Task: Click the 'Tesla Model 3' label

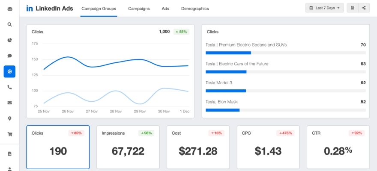Action: (x=219, y=83)
